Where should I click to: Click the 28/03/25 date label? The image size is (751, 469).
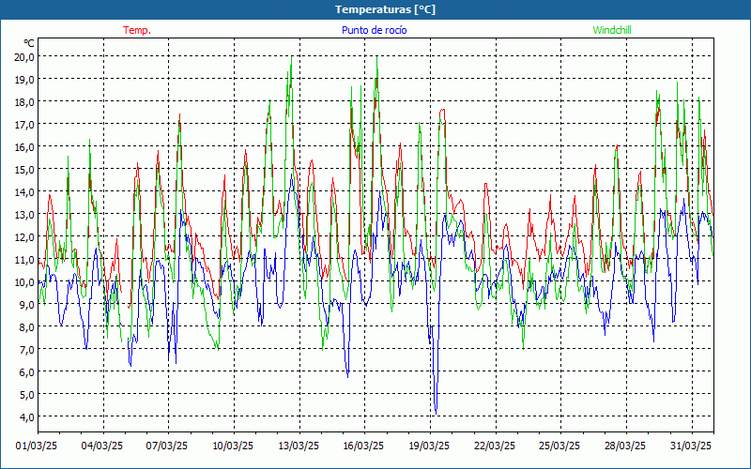coord(625,446)
